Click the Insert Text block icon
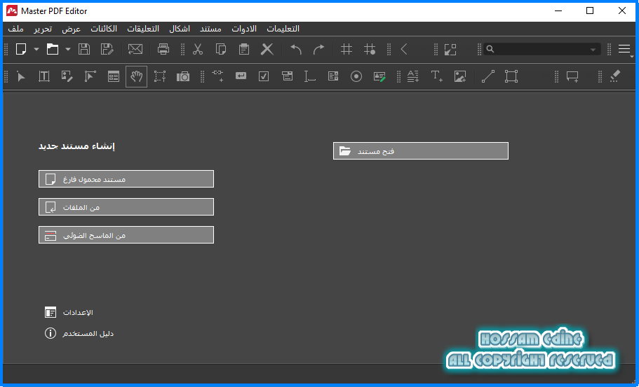The height and width of the screenshot is (387, 639). point(413,76)
